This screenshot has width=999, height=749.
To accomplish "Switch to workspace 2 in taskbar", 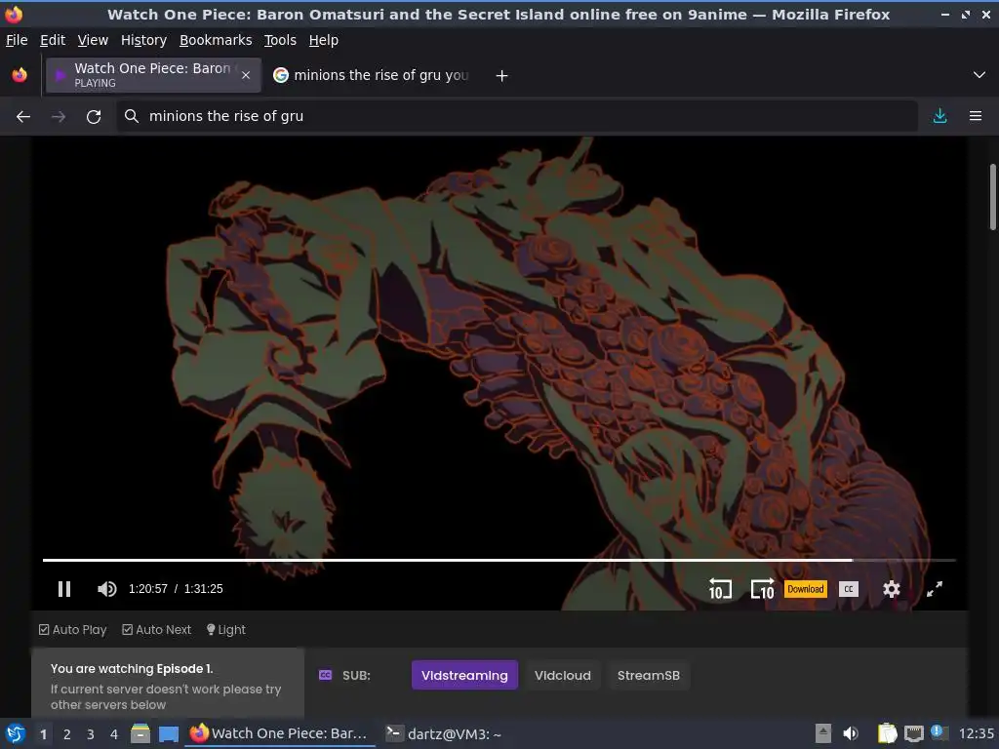I will coord(67,734).
